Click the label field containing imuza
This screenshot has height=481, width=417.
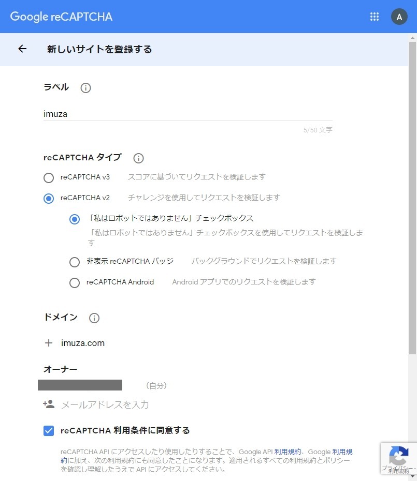coord(188,114)
